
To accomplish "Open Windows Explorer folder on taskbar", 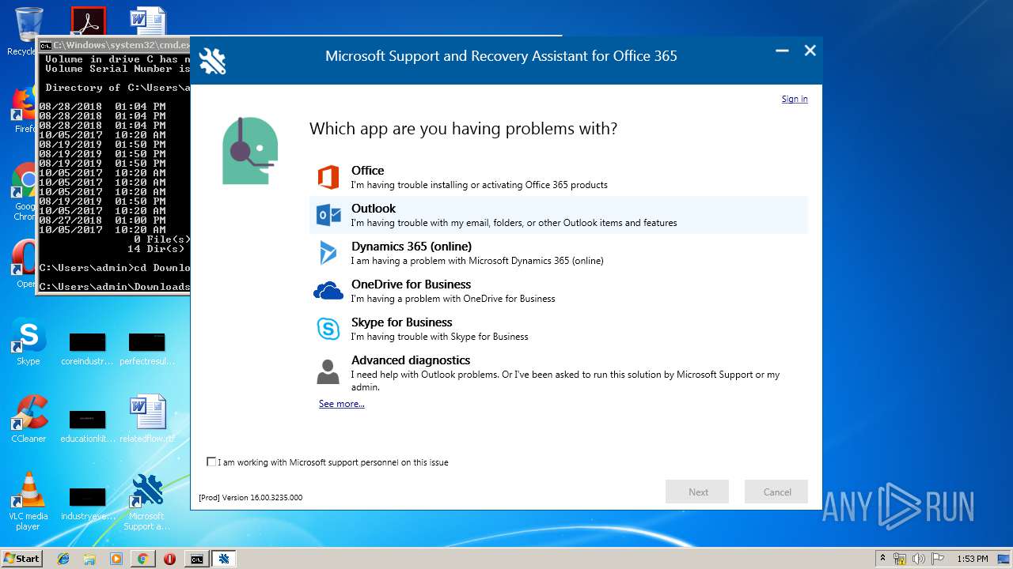I will [89, 559].
